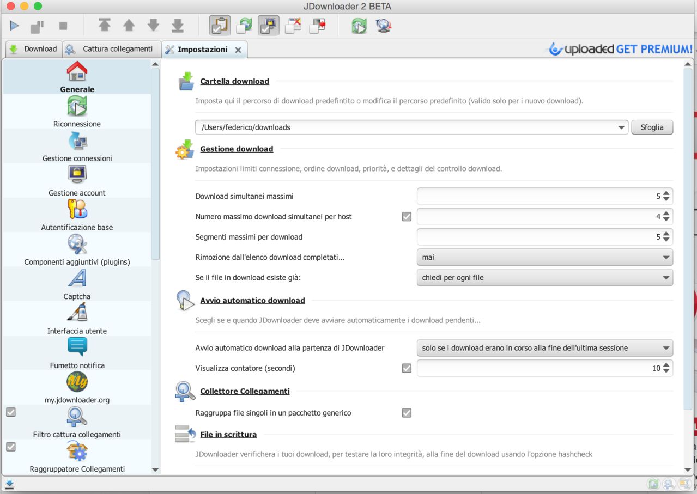Close the Impostazioni tab
This screenshot has width=697, height=494.
(238, 50)
